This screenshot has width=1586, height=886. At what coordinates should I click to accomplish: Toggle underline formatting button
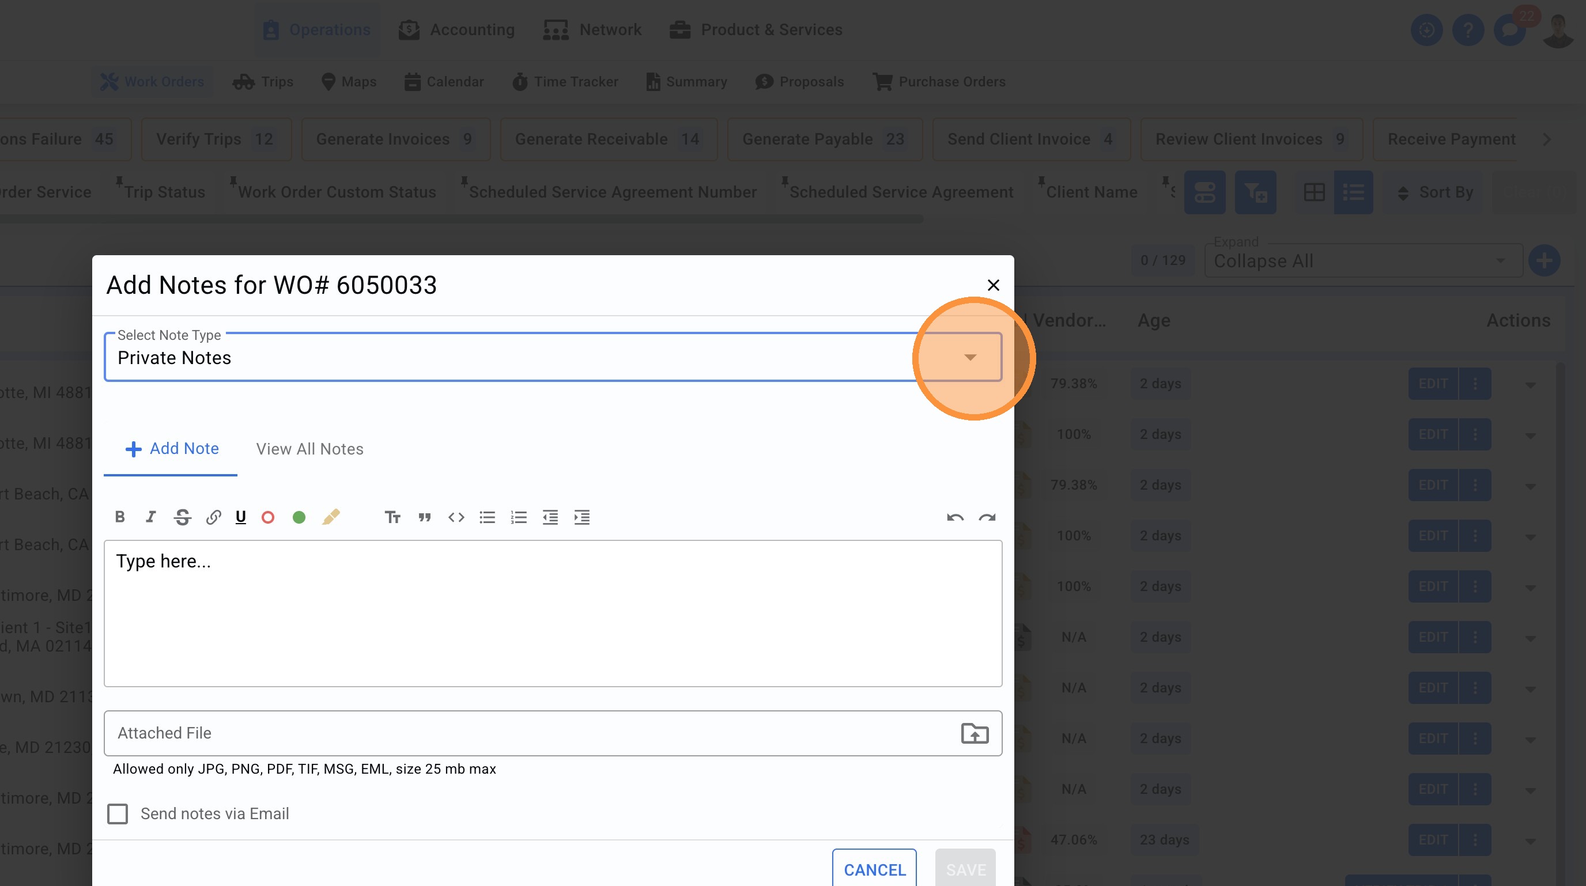tap(241, 517)
